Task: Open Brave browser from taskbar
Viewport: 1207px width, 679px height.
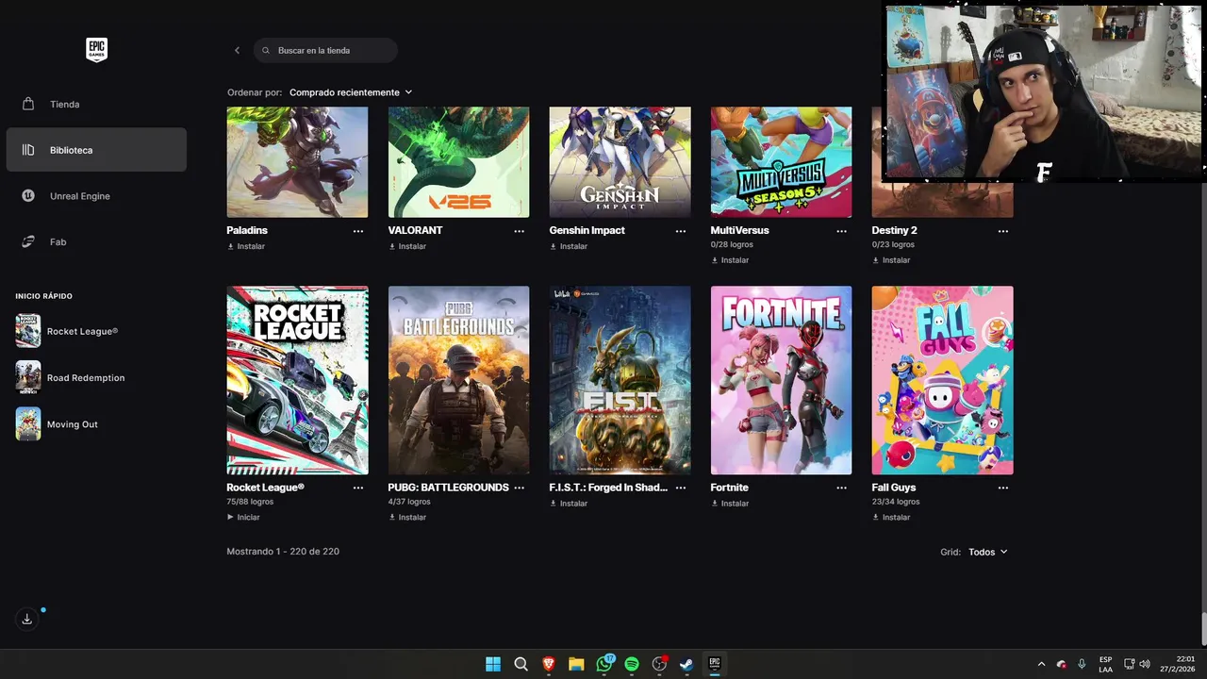Action: (x=548, y=664)
